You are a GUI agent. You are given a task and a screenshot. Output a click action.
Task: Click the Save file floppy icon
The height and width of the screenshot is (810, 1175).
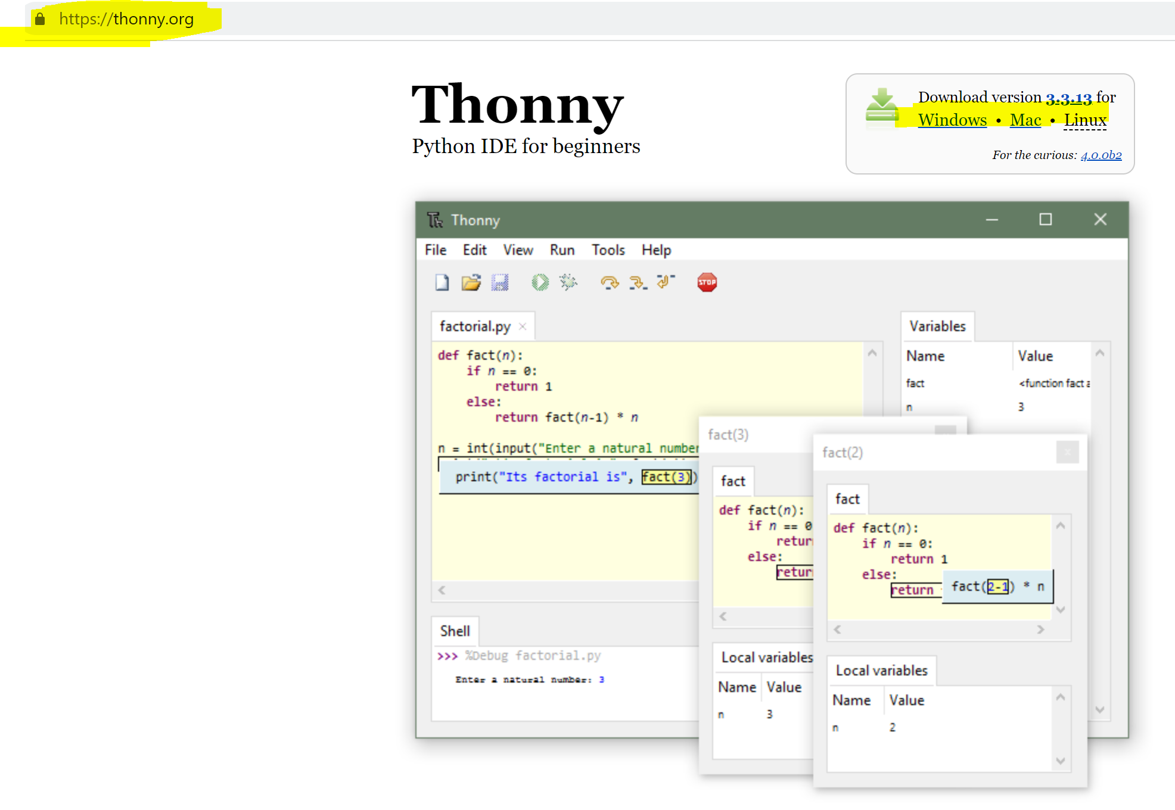[500, 282]
